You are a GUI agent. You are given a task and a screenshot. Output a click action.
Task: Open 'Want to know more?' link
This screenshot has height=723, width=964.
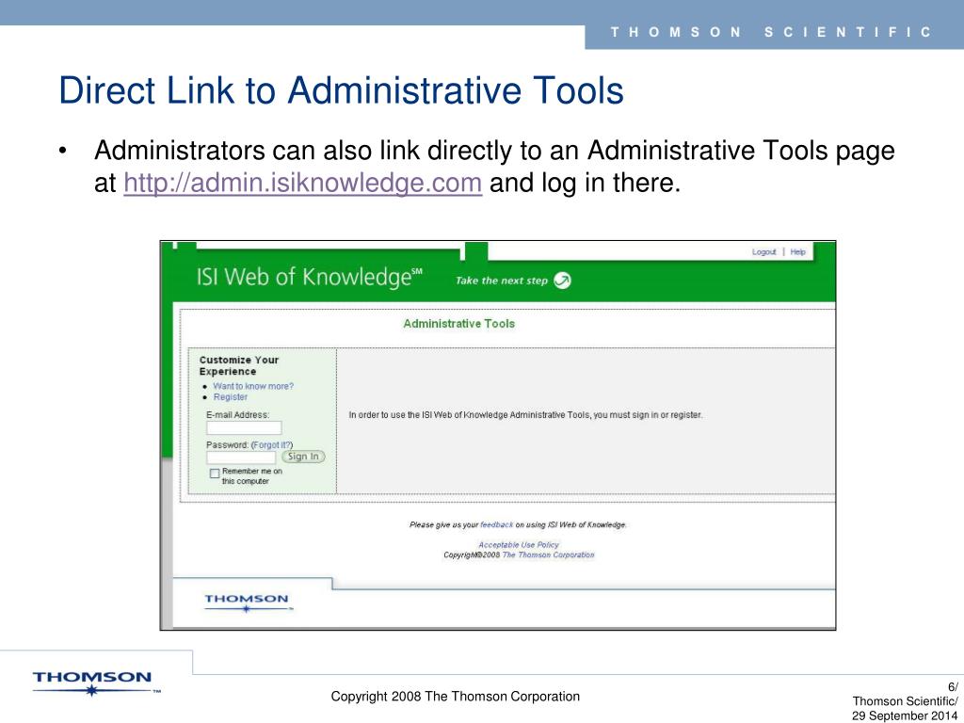point(253,386)
